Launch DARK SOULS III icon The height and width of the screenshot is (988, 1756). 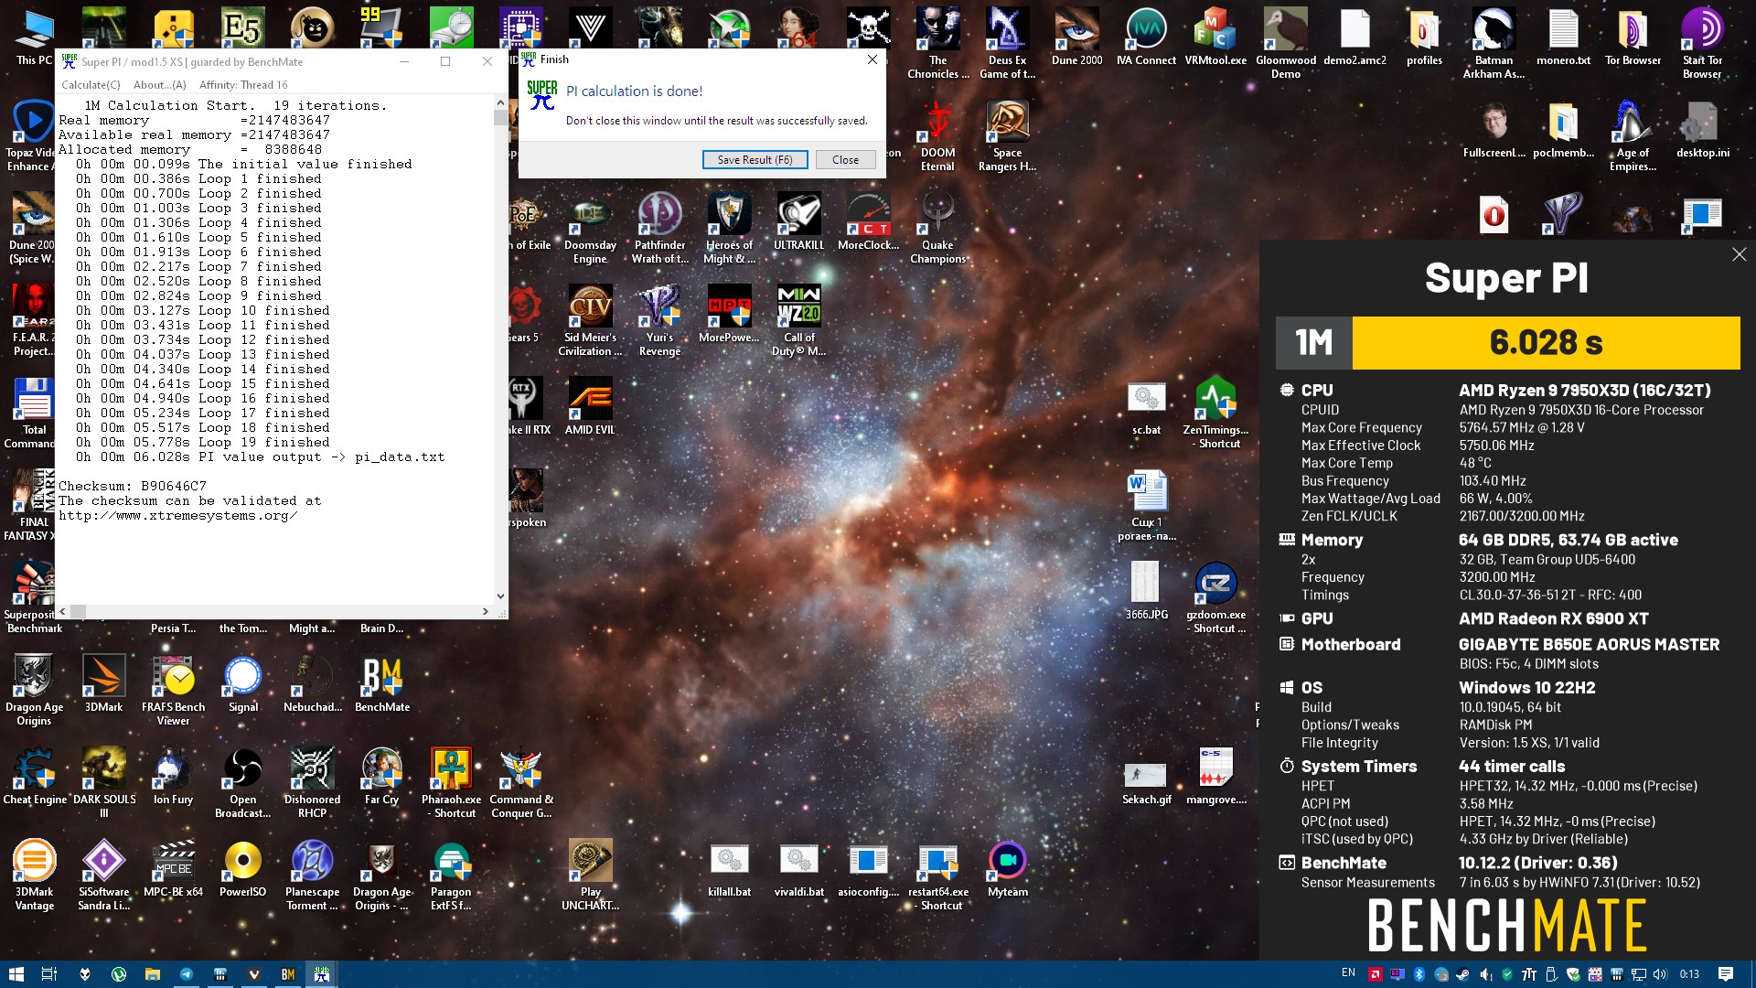tap(103, 783)
